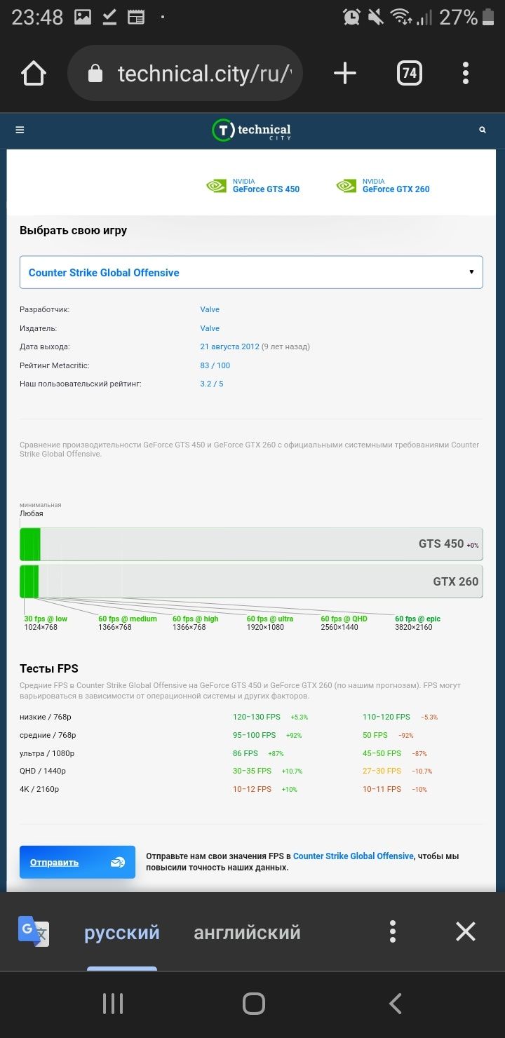Screen dimensions: 505x1038
Task: Tap the 120–130 FPS value
Action: point(257,717)
